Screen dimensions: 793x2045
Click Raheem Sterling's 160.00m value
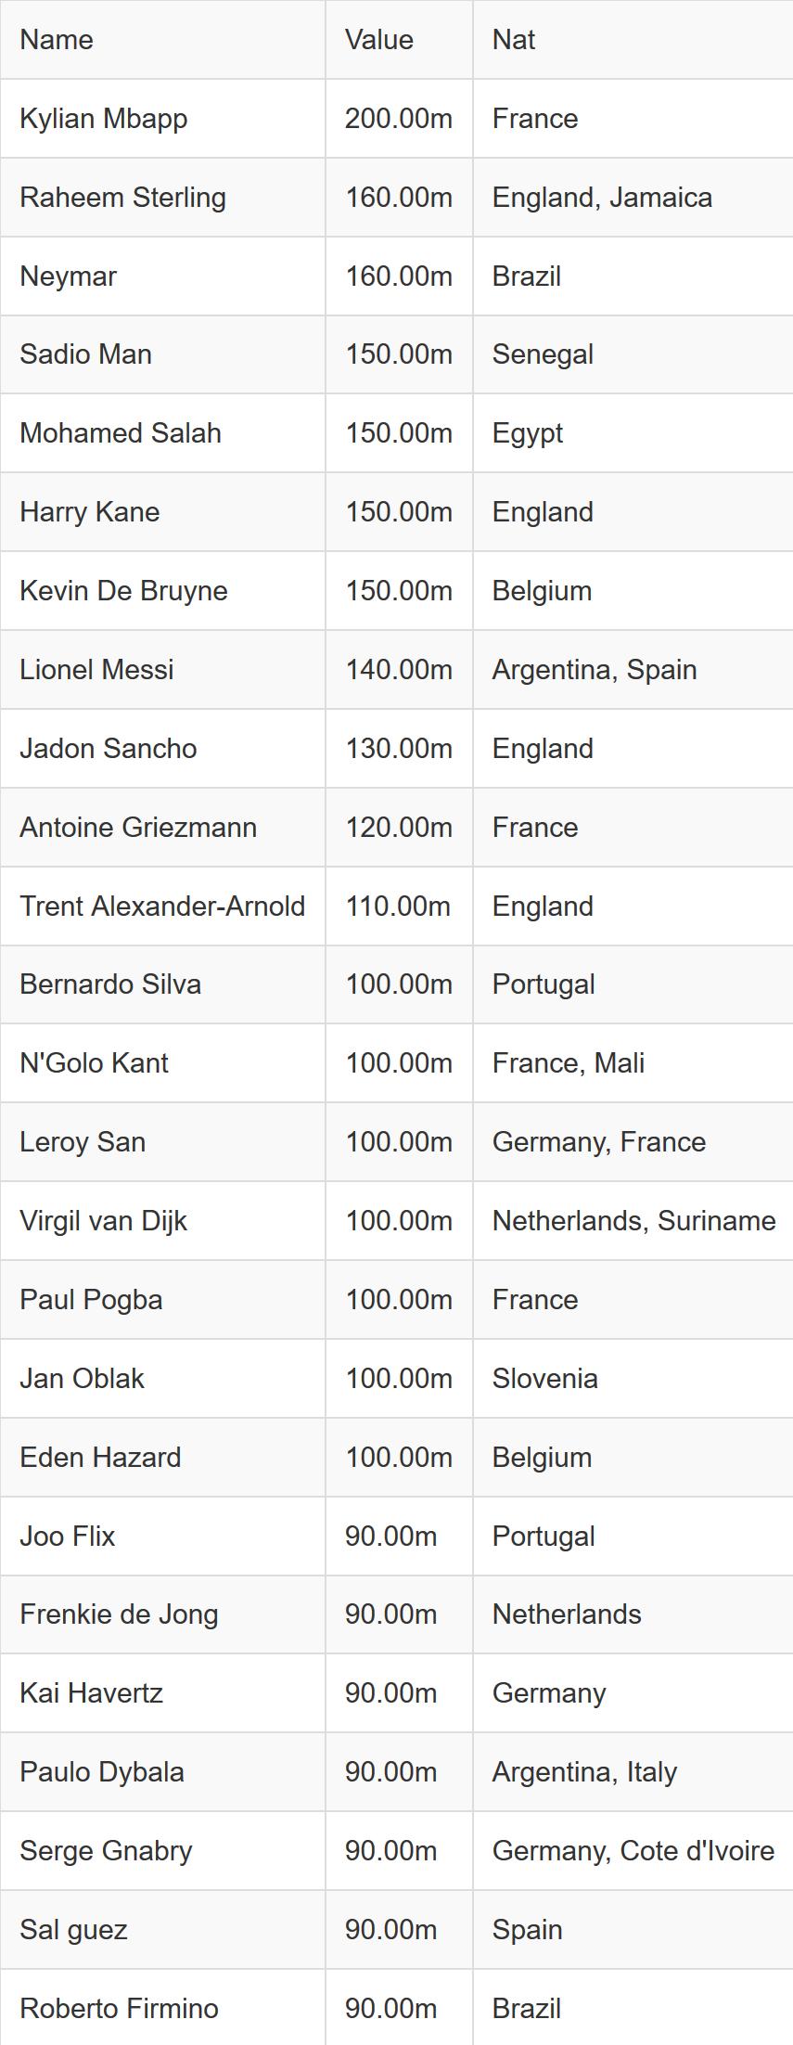click(x=399, y=198)
